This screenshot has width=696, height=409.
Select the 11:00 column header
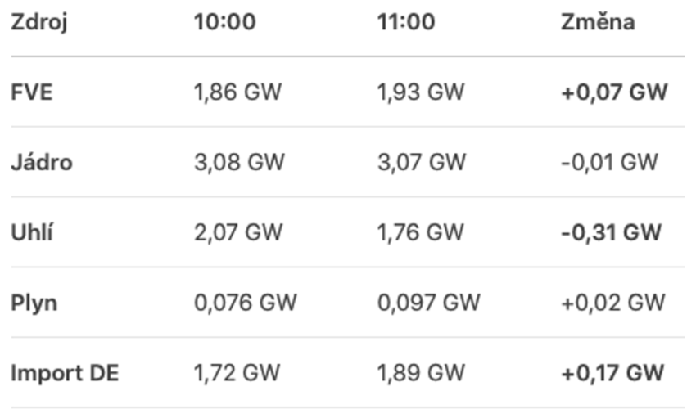406,22
